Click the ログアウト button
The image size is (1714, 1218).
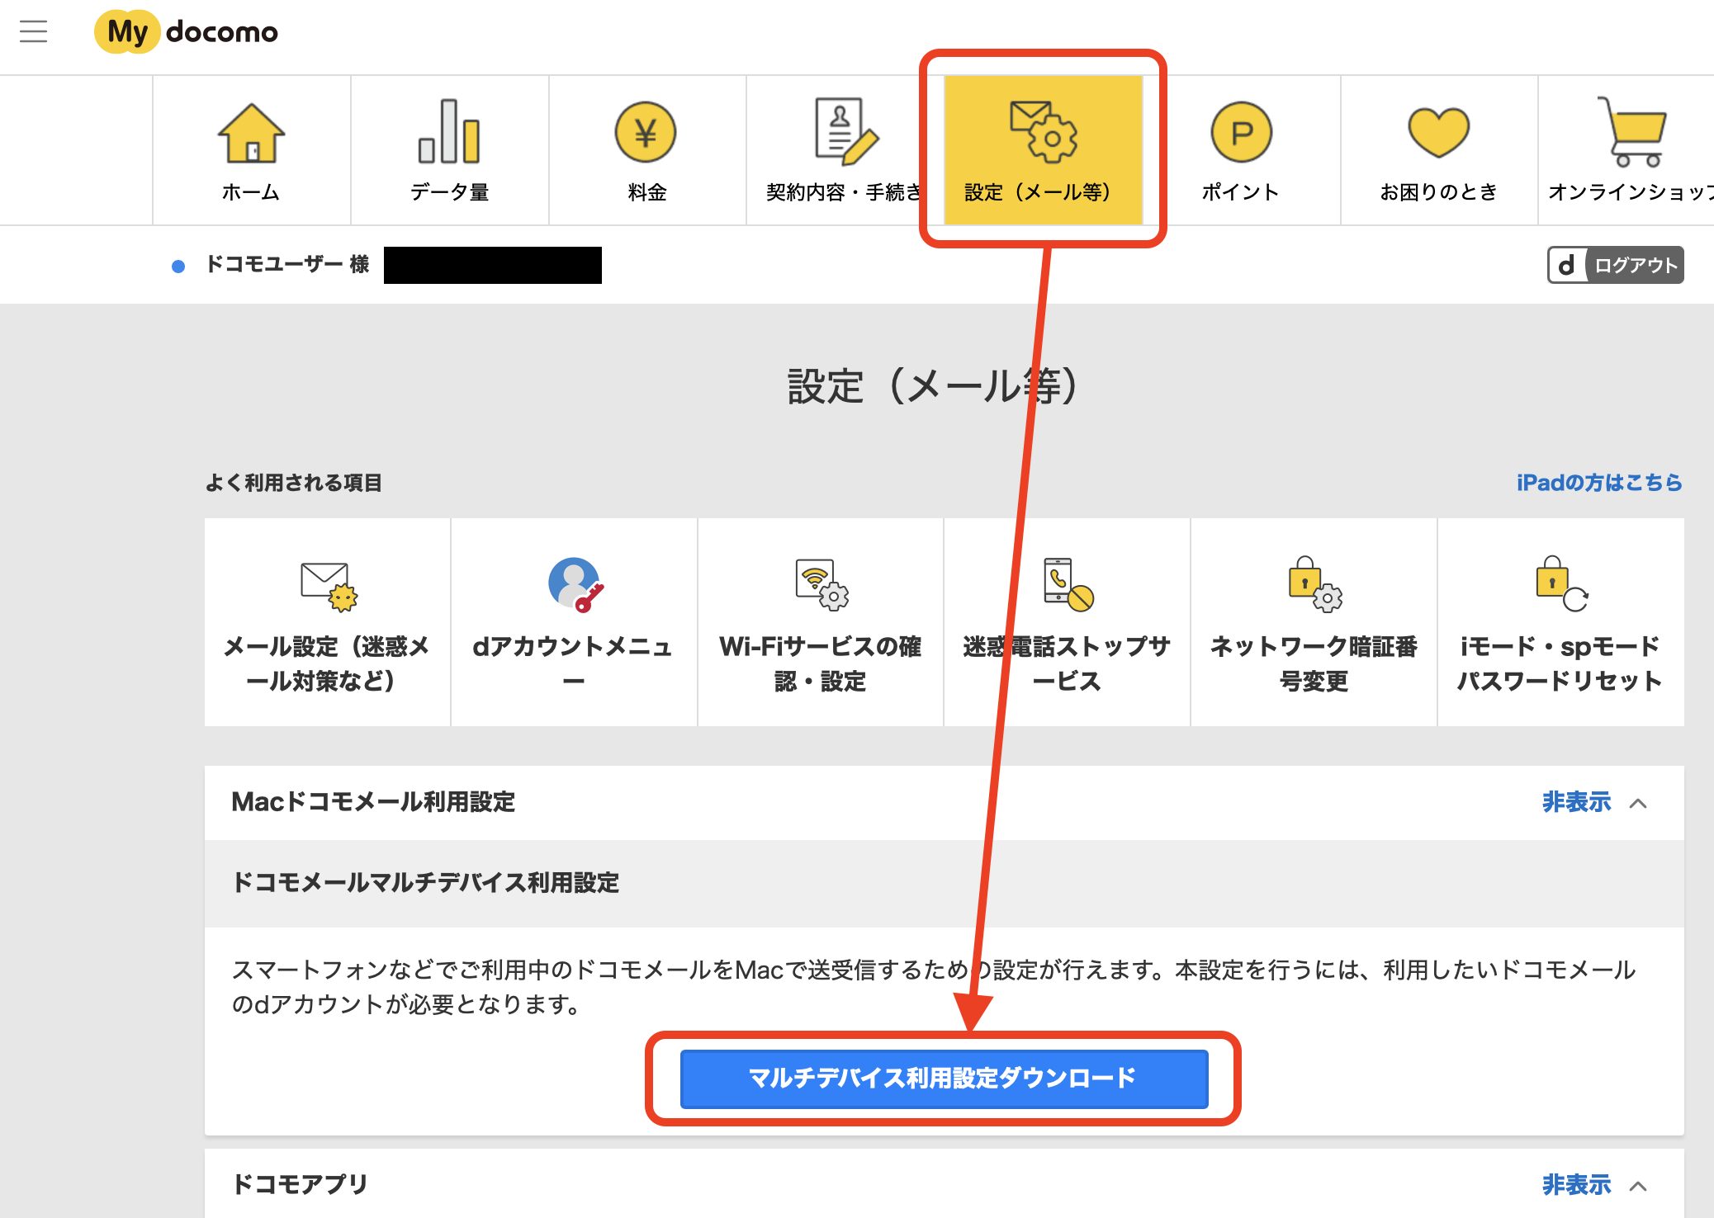pos(1615,265)
